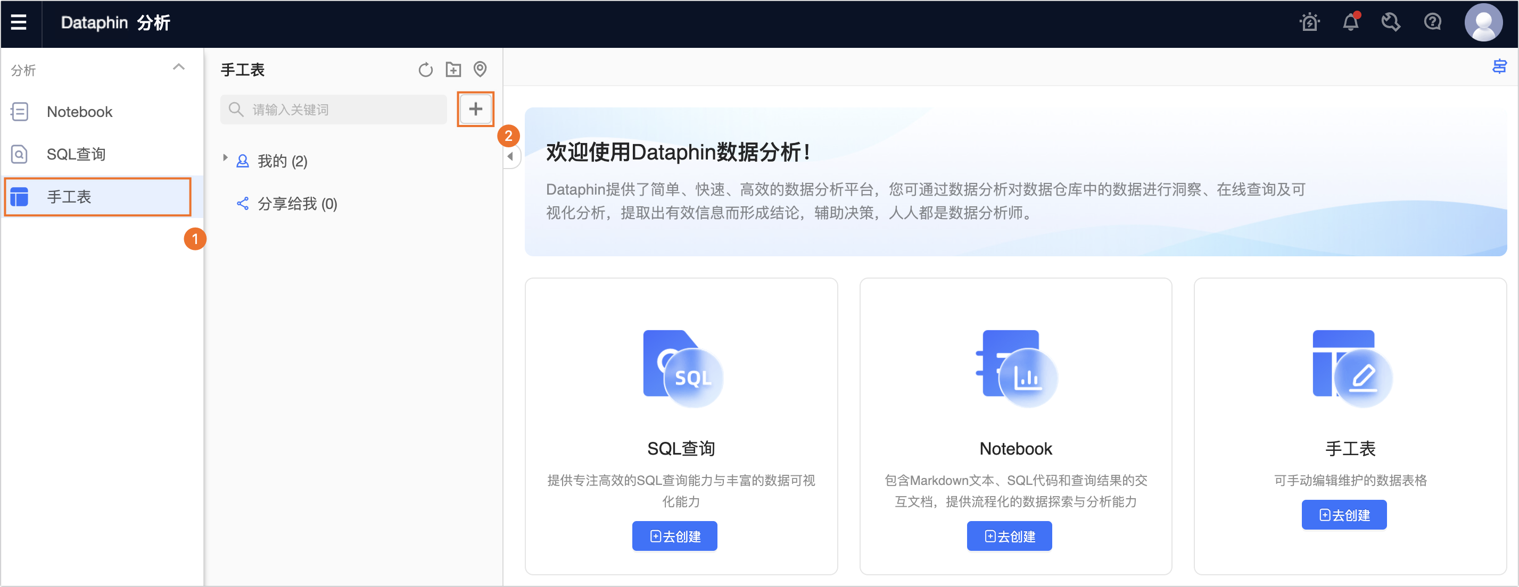Open Notebook in the sidebar
The height and width of the screenshot is (587, 1519).
pos(80,112)
